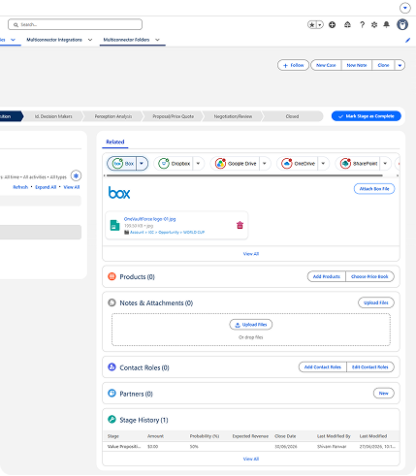
Task: Click into the Search field
Action: click(75, 24)
